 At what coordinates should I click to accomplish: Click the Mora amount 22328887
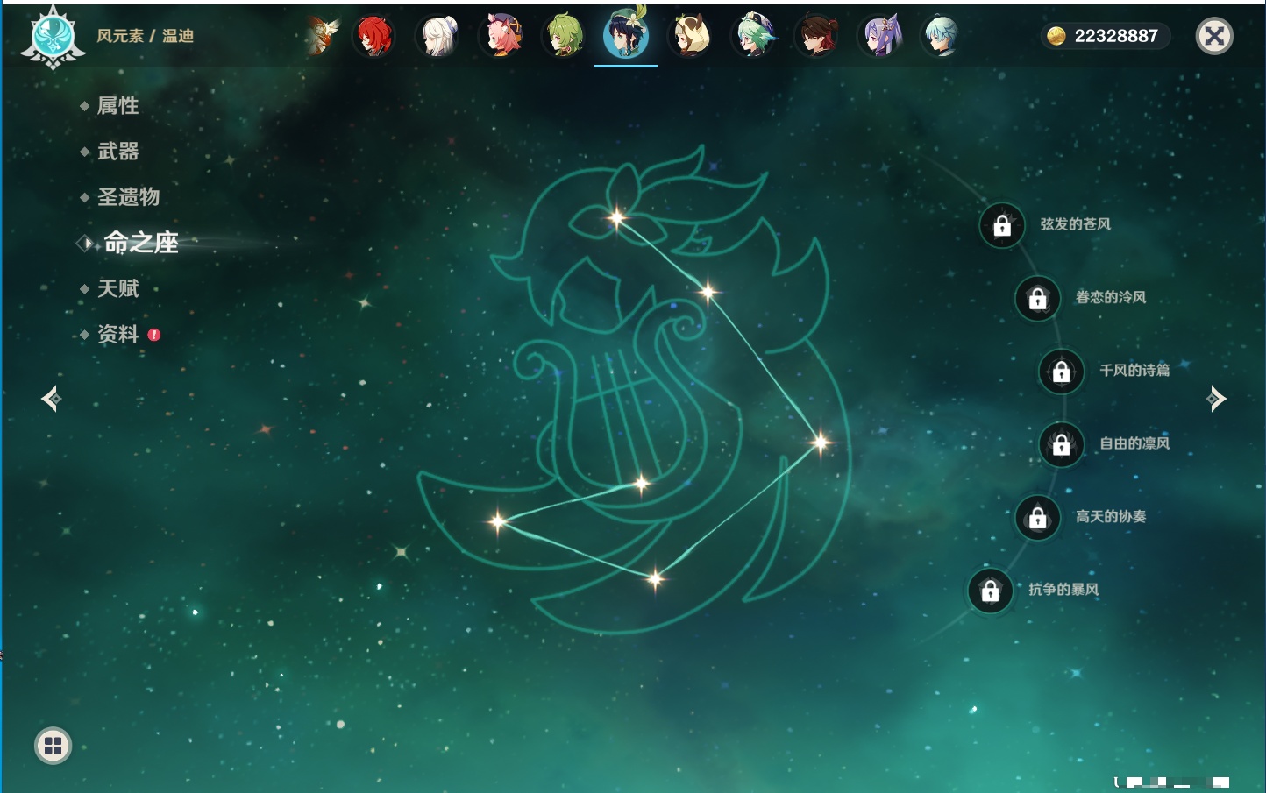[1116, 36]
